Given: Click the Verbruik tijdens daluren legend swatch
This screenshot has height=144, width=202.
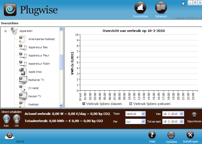Looking at the screenshot, I should click(x=84, y=104).
